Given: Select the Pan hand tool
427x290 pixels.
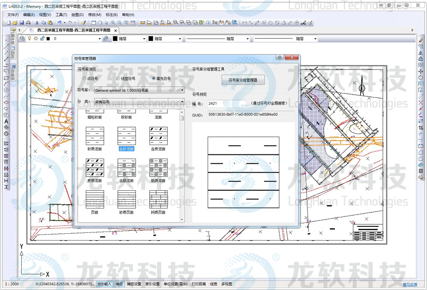Looking at the screenshot, I should [100, 23].
